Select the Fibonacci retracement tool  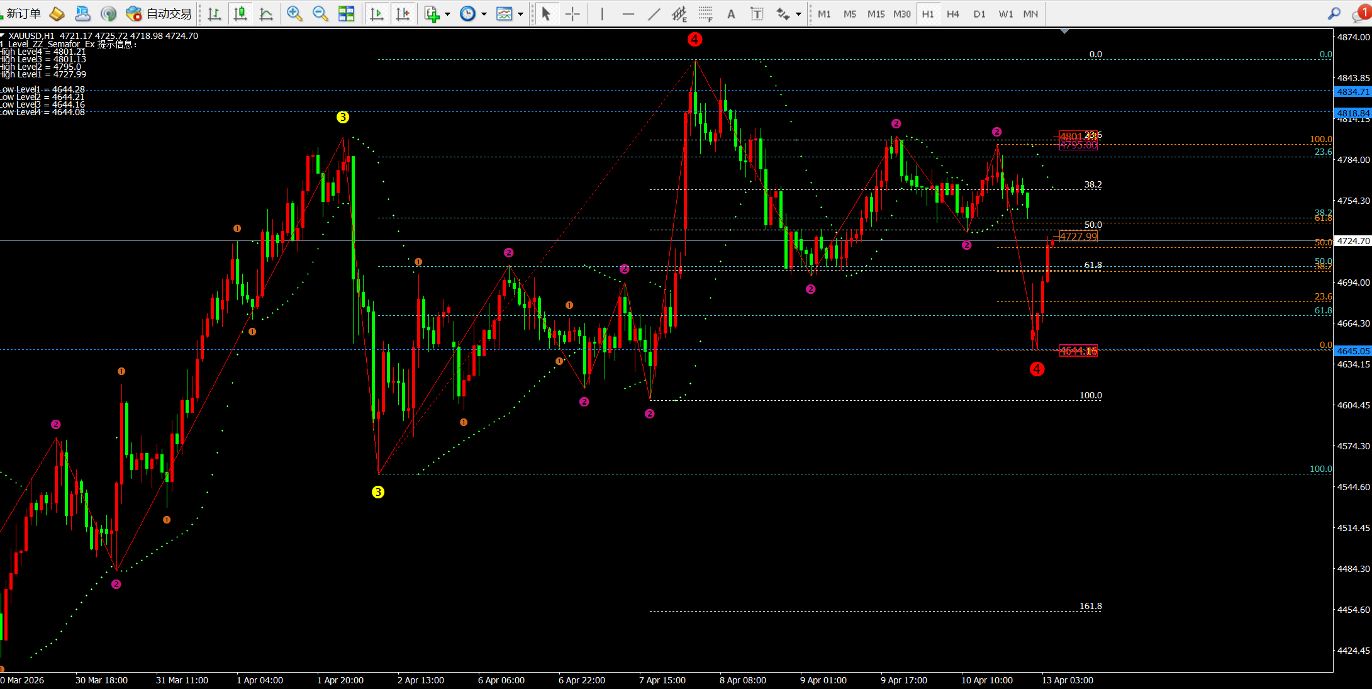click(x=705, y=13)
